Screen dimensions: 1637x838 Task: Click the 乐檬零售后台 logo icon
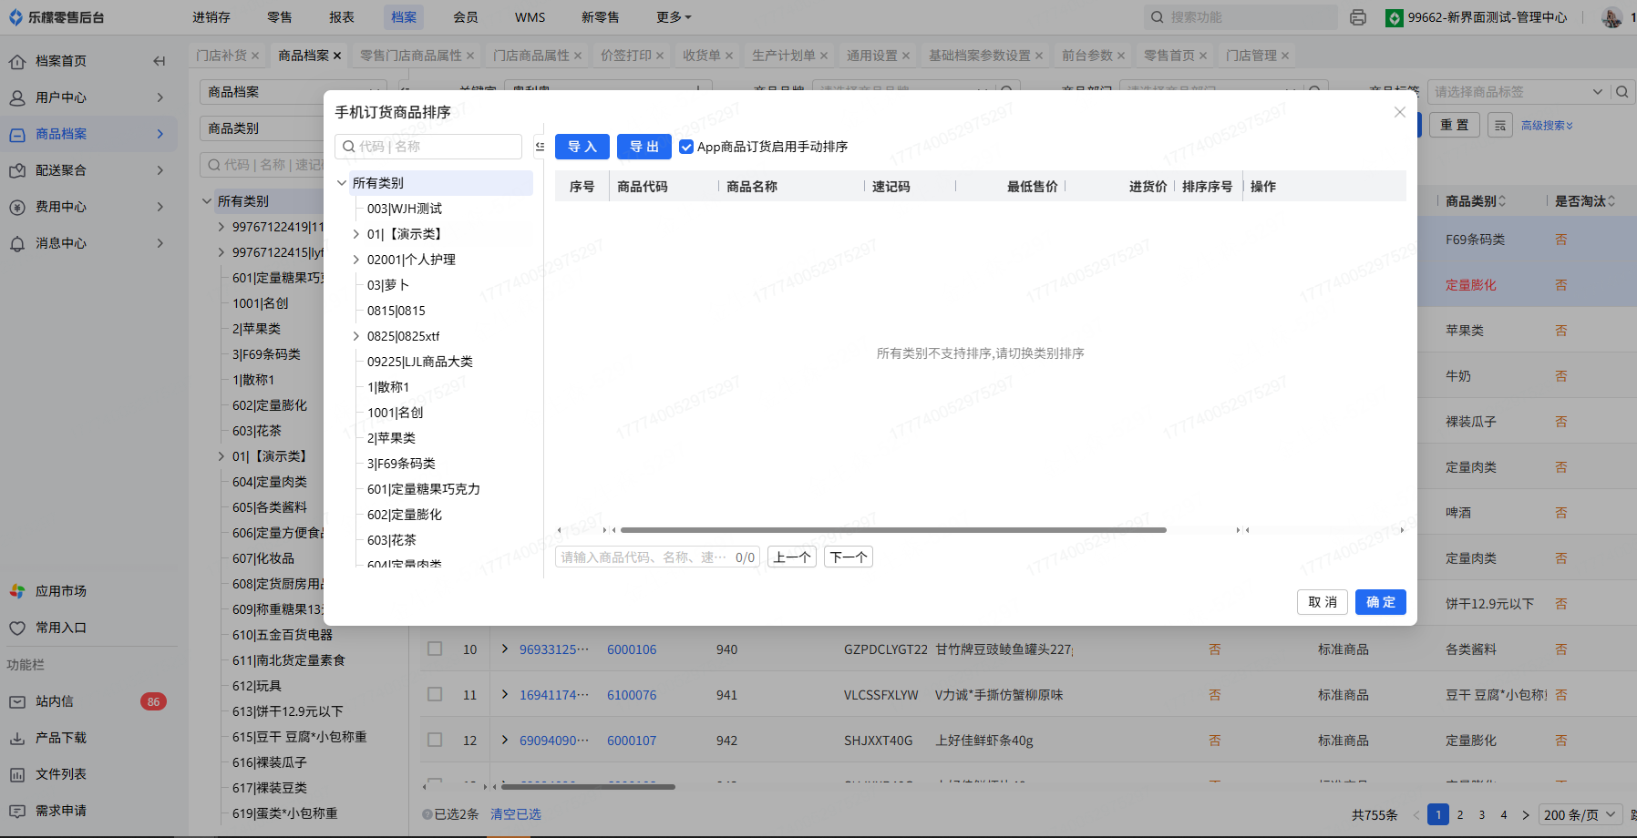[x=15, y=17]
